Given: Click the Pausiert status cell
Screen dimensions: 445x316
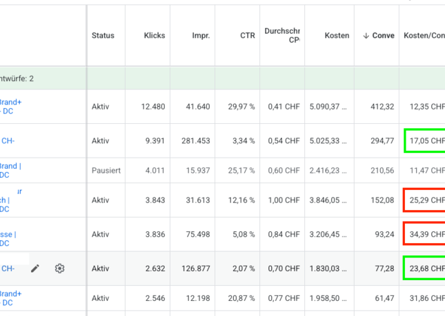Looking at the screenshot, I should [106, 170].
